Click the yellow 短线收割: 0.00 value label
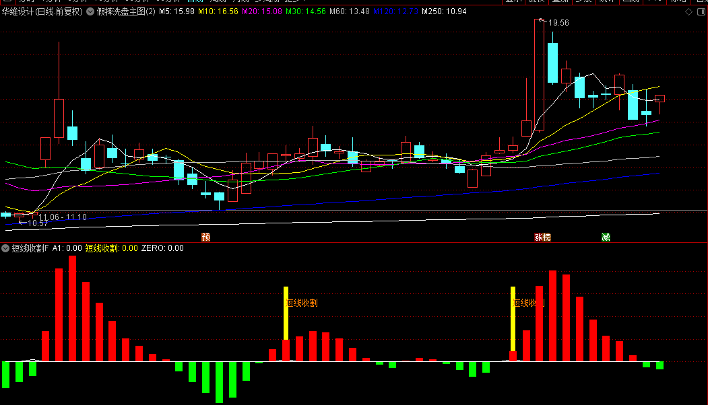 pyautogui.click(x=112, y=248)
